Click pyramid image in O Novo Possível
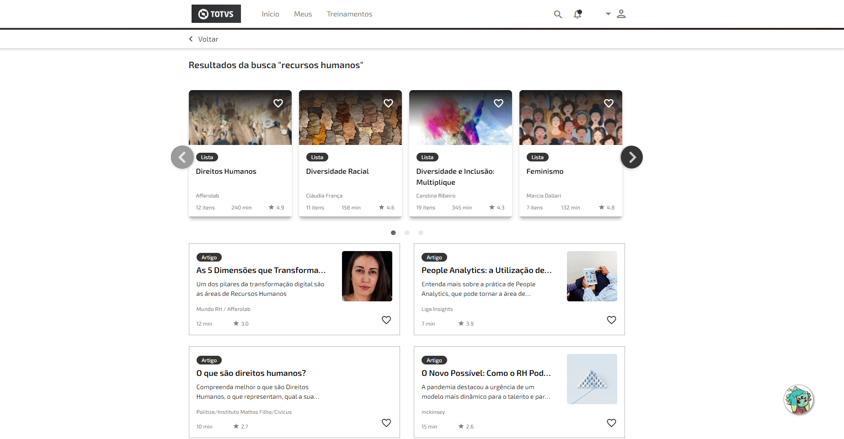844x439 pixels. click(x=592, y=379)
